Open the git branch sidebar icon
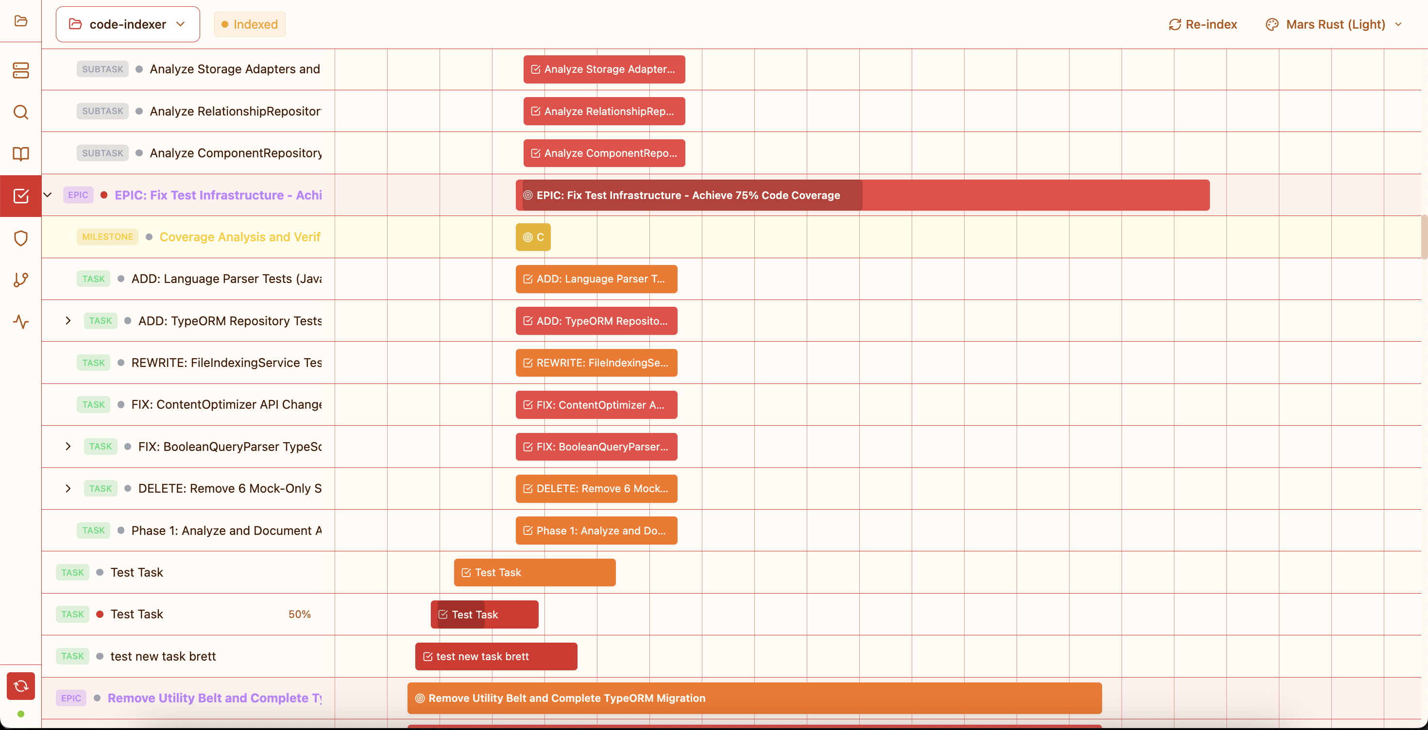Screen dimensions: 1428x730 [20, 280]
